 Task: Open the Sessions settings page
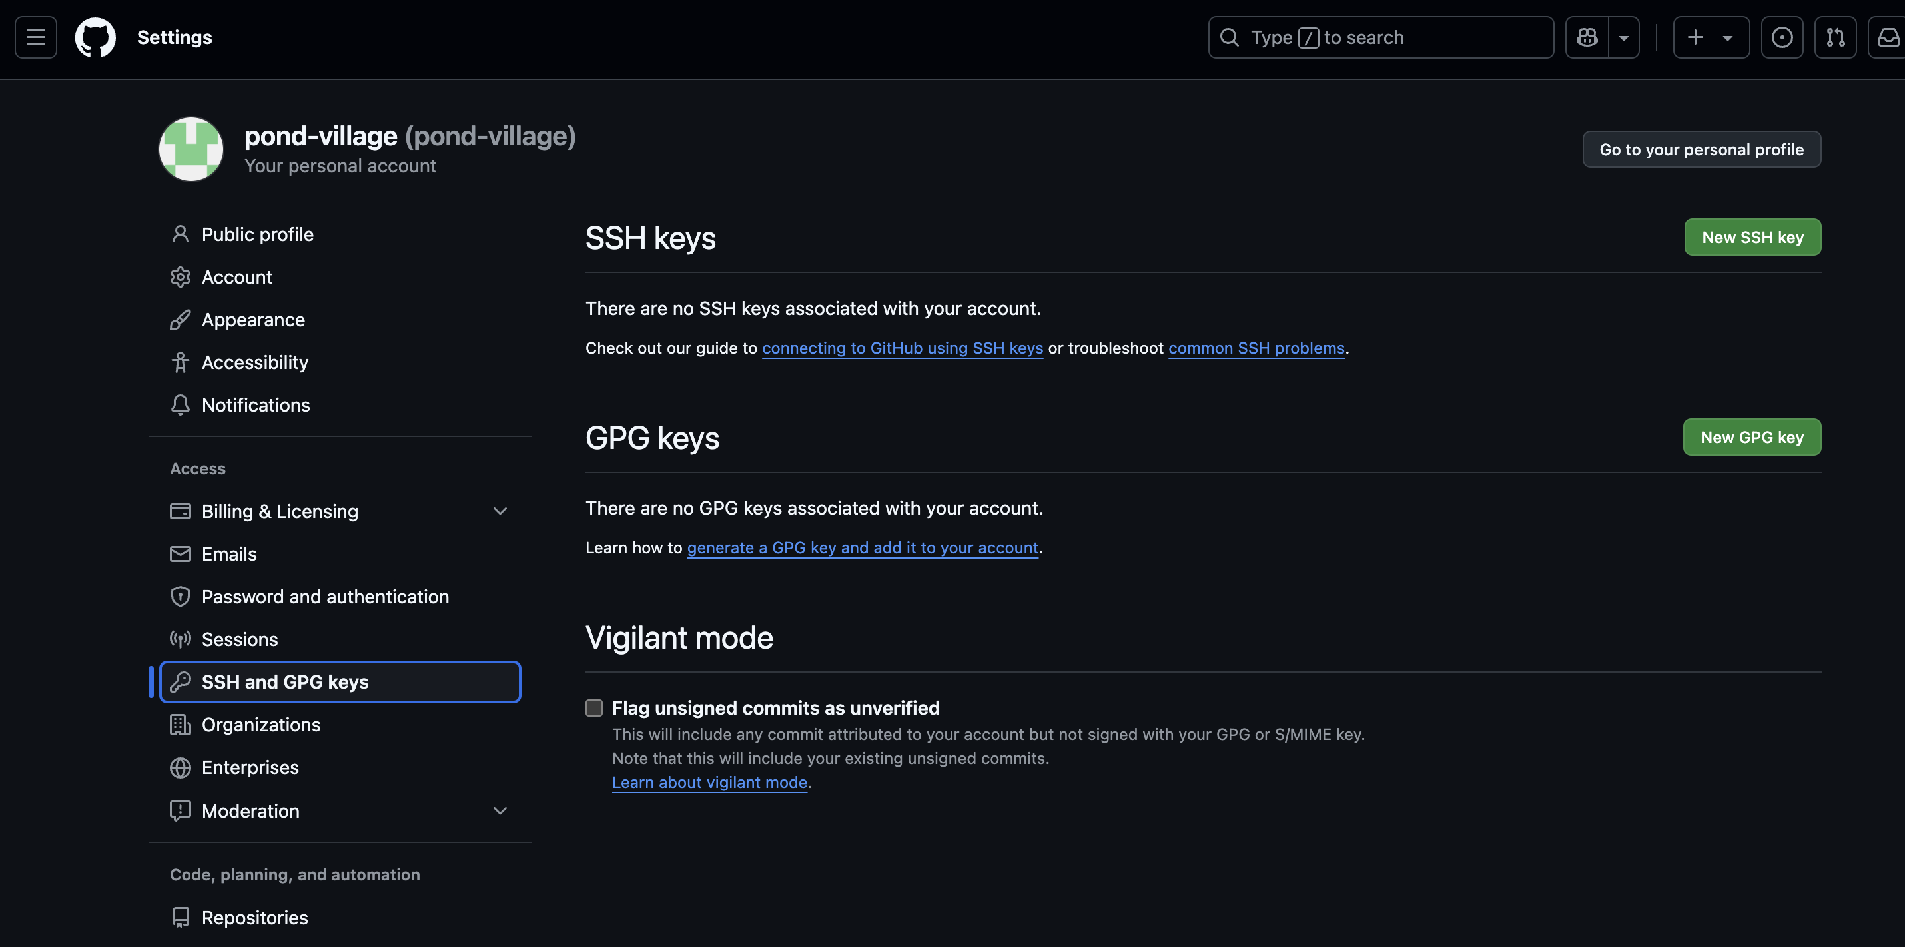click(x=240, y=639)
